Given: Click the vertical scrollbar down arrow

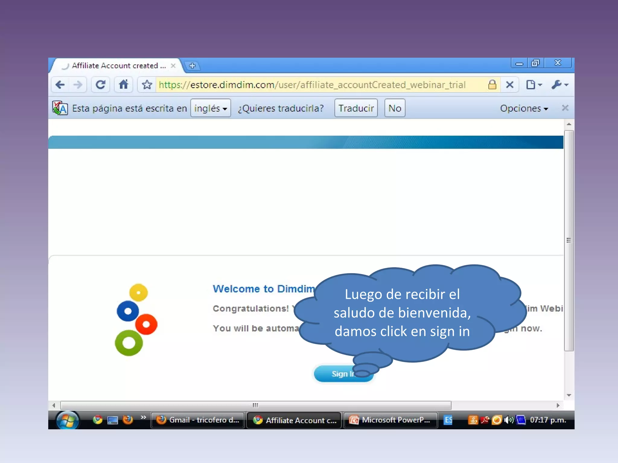Looking at the screenshot, I should click(x=569, y=395).
